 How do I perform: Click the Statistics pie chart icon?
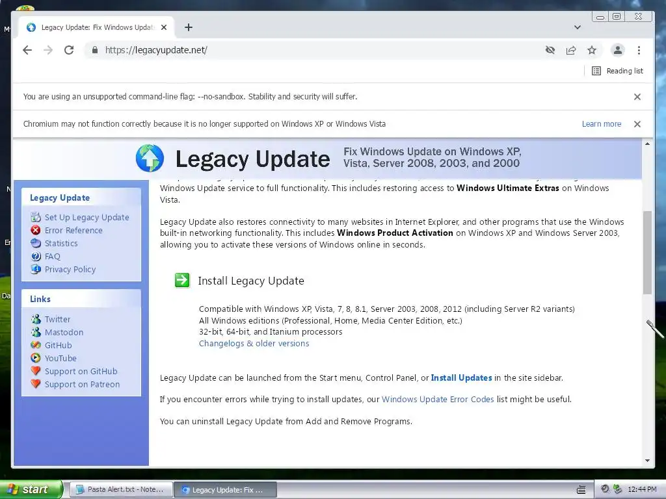click(x=36, y=243)
